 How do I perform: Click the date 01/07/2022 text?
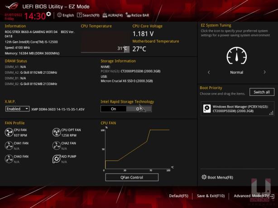coord(14,15)
